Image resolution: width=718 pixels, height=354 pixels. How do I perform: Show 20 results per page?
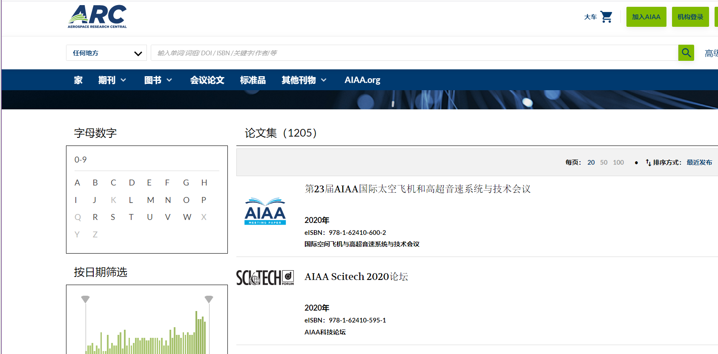(x=591, y=163)
